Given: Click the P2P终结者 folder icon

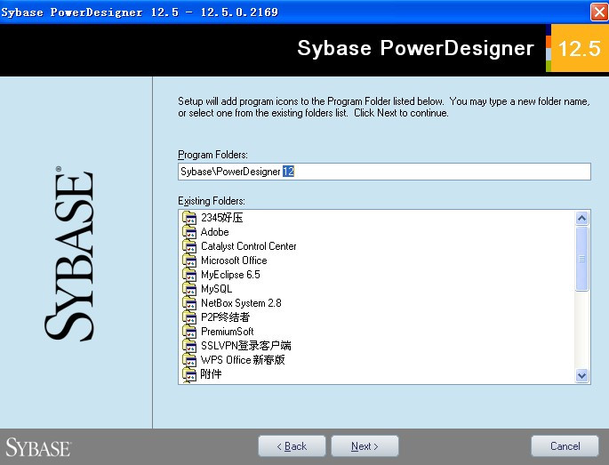Looking at the screenshot, I should [189, 317].
